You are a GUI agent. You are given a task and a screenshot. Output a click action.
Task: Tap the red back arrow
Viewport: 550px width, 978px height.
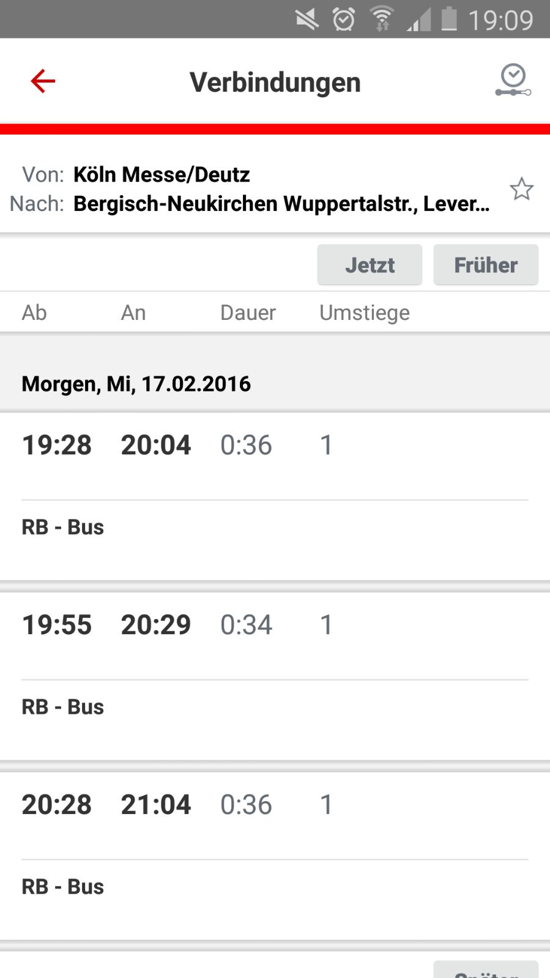pyautogui.click(x=43, y=81)
